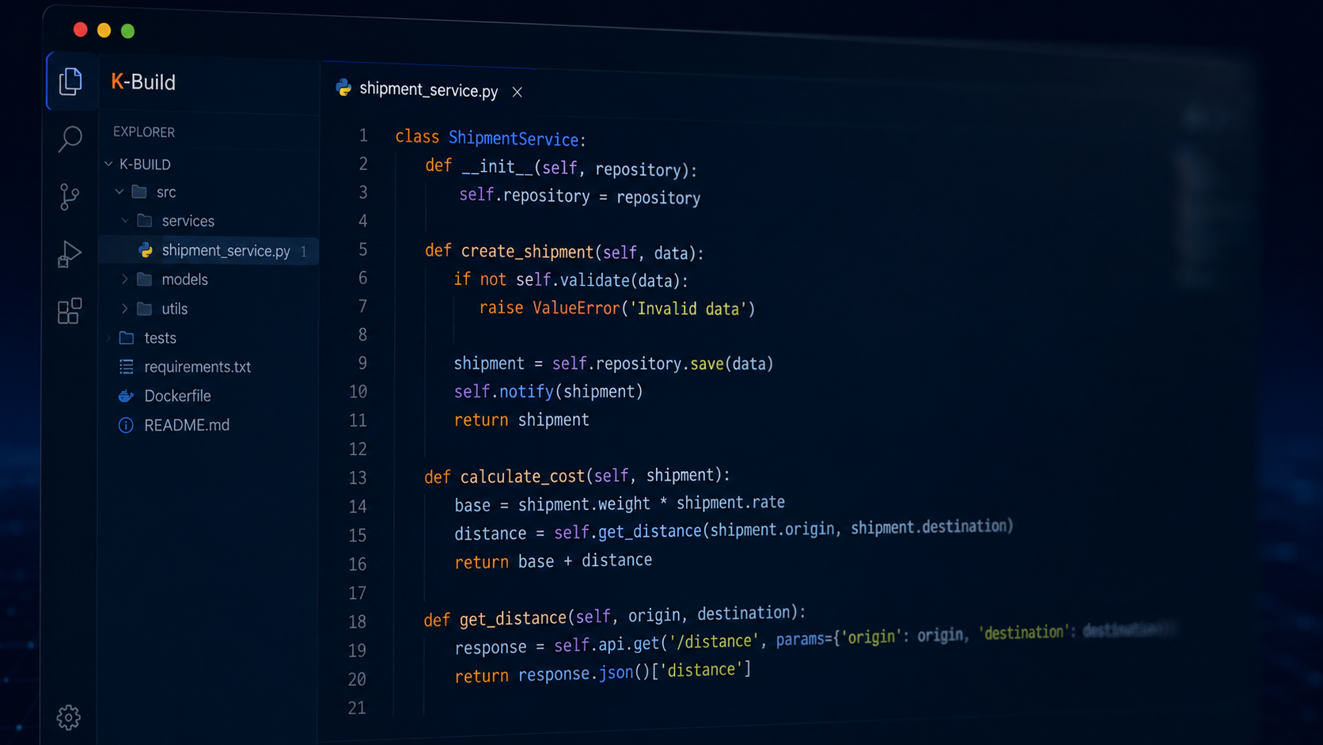Expand the models folder chevron
The image size is (1323, 745).
[x=124, y=279]
